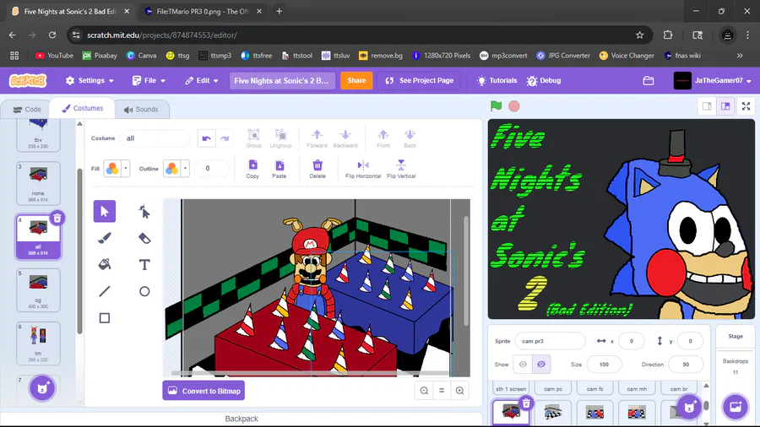
Task: Stop the project with red button
Action: (x=514, y=106)
